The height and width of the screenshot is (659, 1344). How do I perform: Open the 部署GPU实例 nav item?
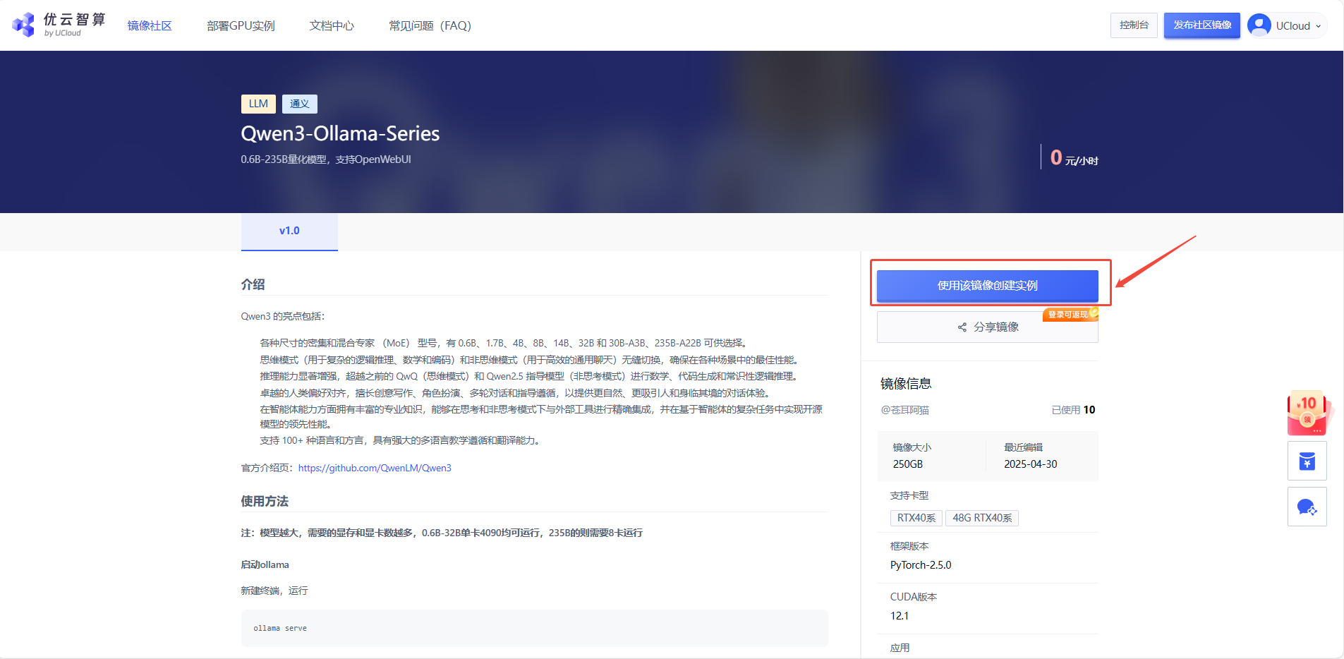241,25
